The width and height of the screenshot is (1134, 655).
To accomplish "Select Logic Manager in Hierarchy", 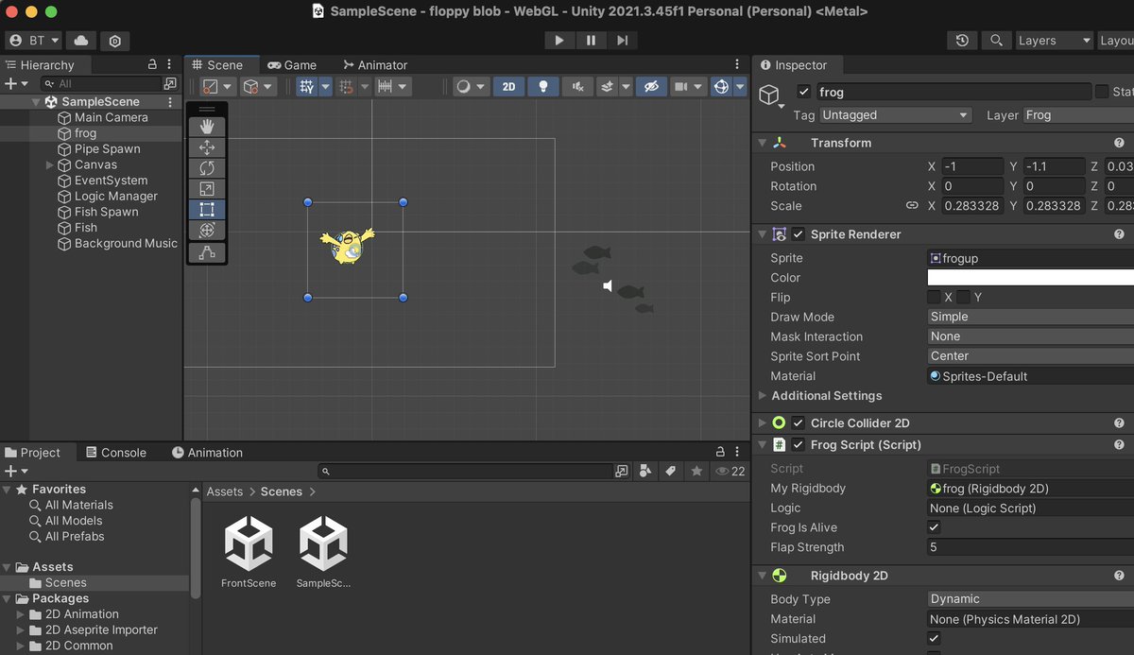I will (x=115, y=196).
